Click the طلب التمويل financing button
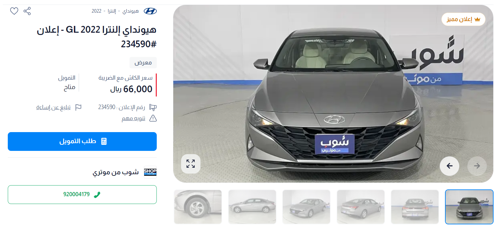 (x=82, y=141)
